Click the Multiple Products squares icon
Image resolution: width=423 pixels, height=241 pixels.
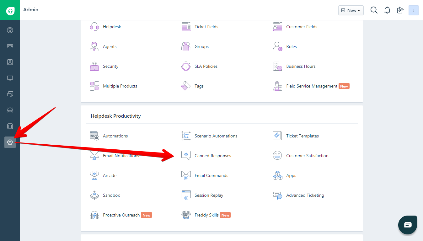point(94,86)
